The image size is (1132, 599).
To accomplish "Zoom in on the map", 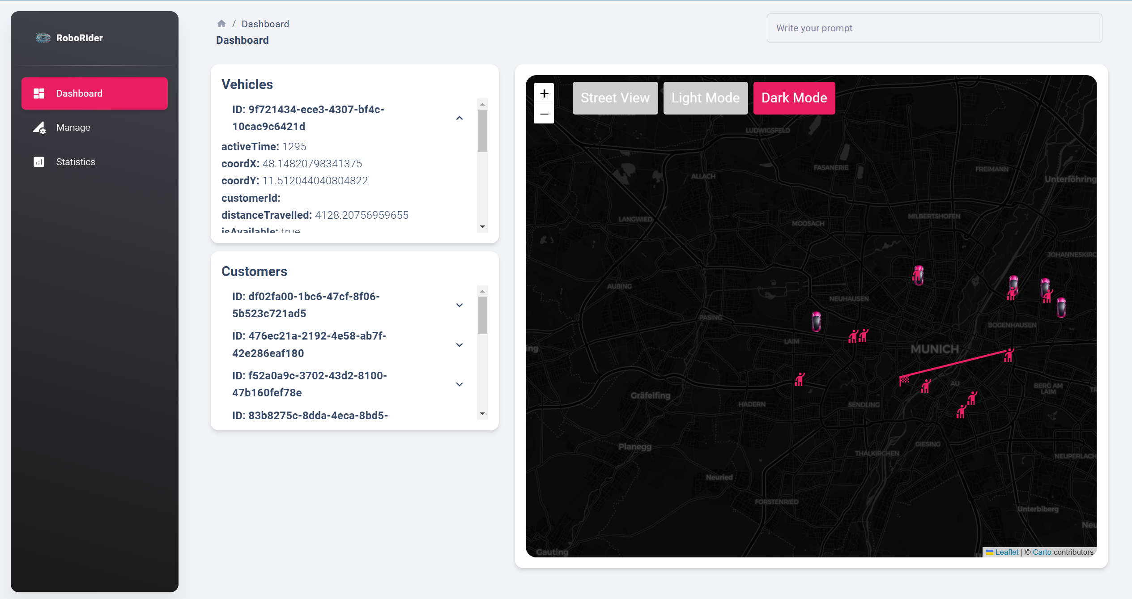I will pyautogui.click(x=544, y=93).
